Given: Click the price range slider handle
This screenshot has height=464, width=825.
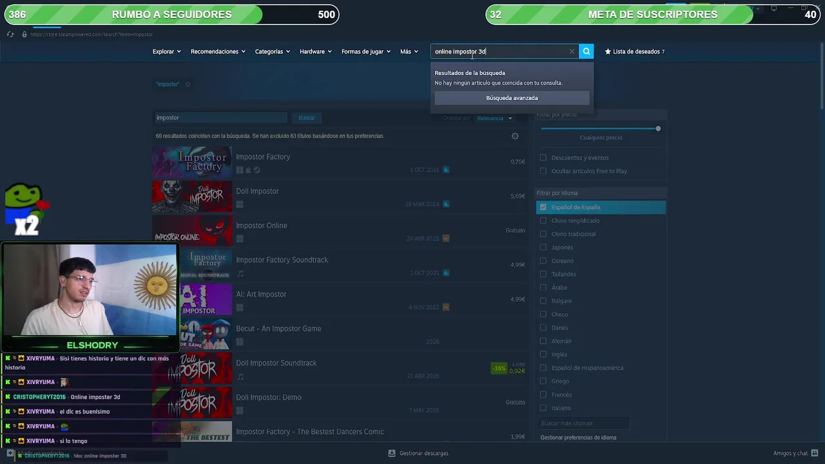Looking at the screenshot, I should click(x=658, y=128).
